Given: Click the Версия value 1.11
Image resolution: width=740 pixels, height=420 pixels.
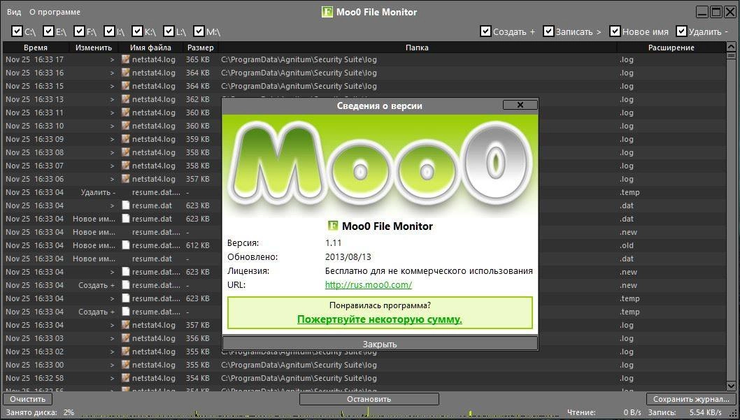Looking at the screenshot, I should click(333, 242).
